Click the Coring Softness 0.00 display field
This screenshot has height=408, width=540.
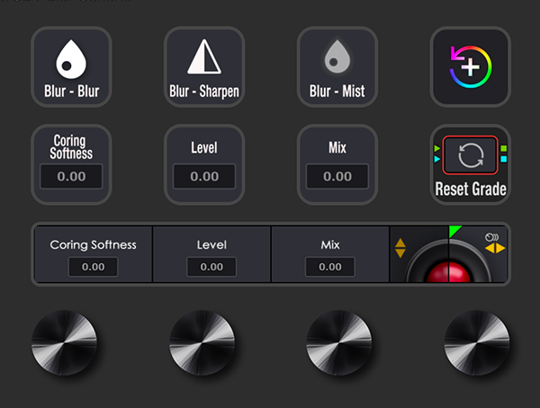(94, 267)
